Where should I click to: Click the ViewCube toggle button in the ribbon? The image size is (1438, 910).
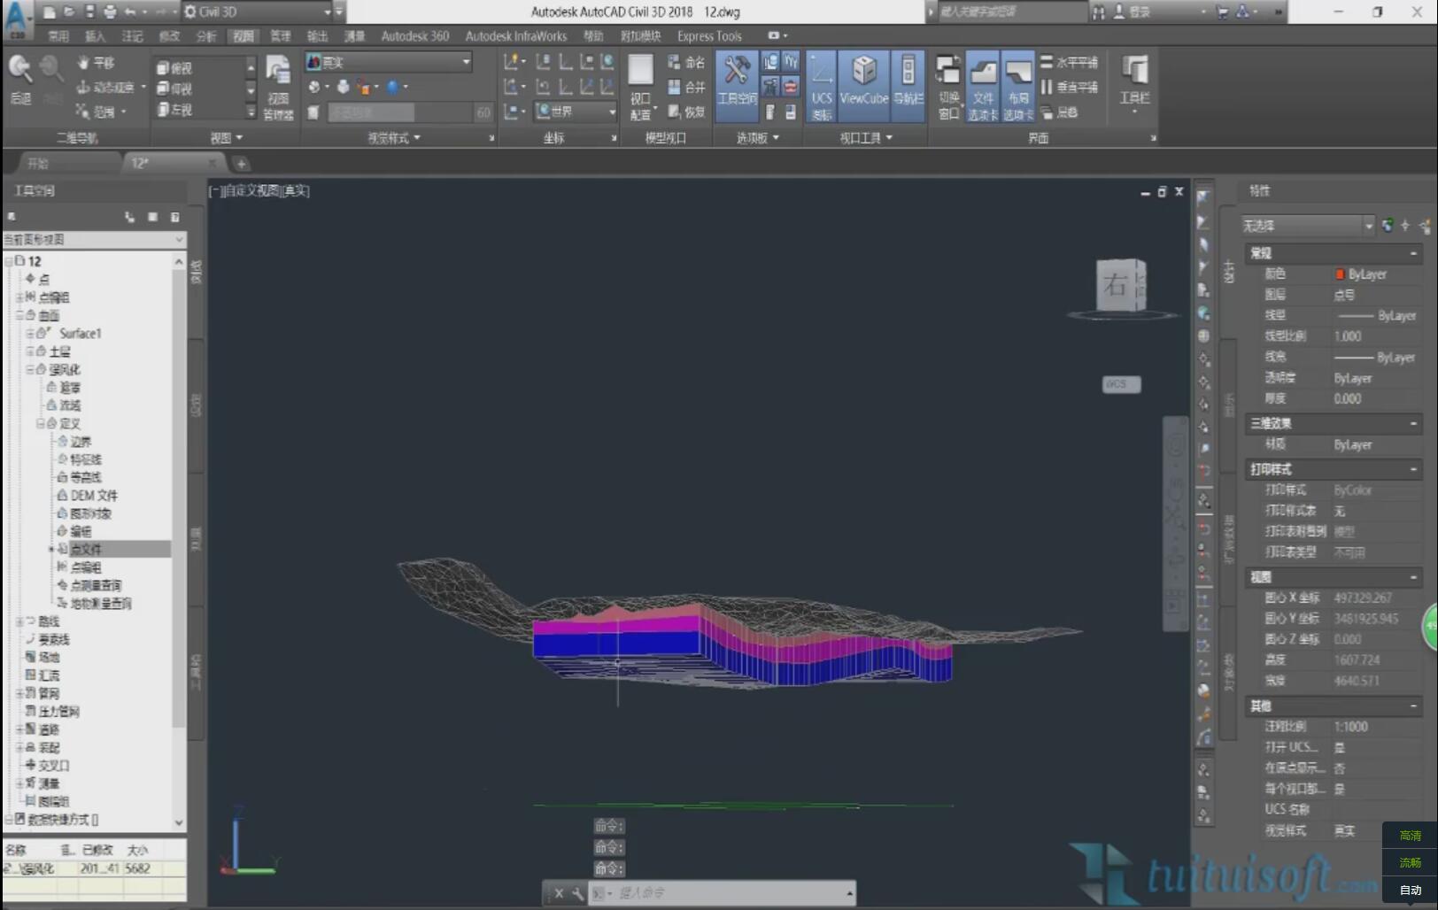pos(863,85)
